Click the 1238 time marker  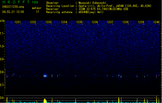[125, 22]
